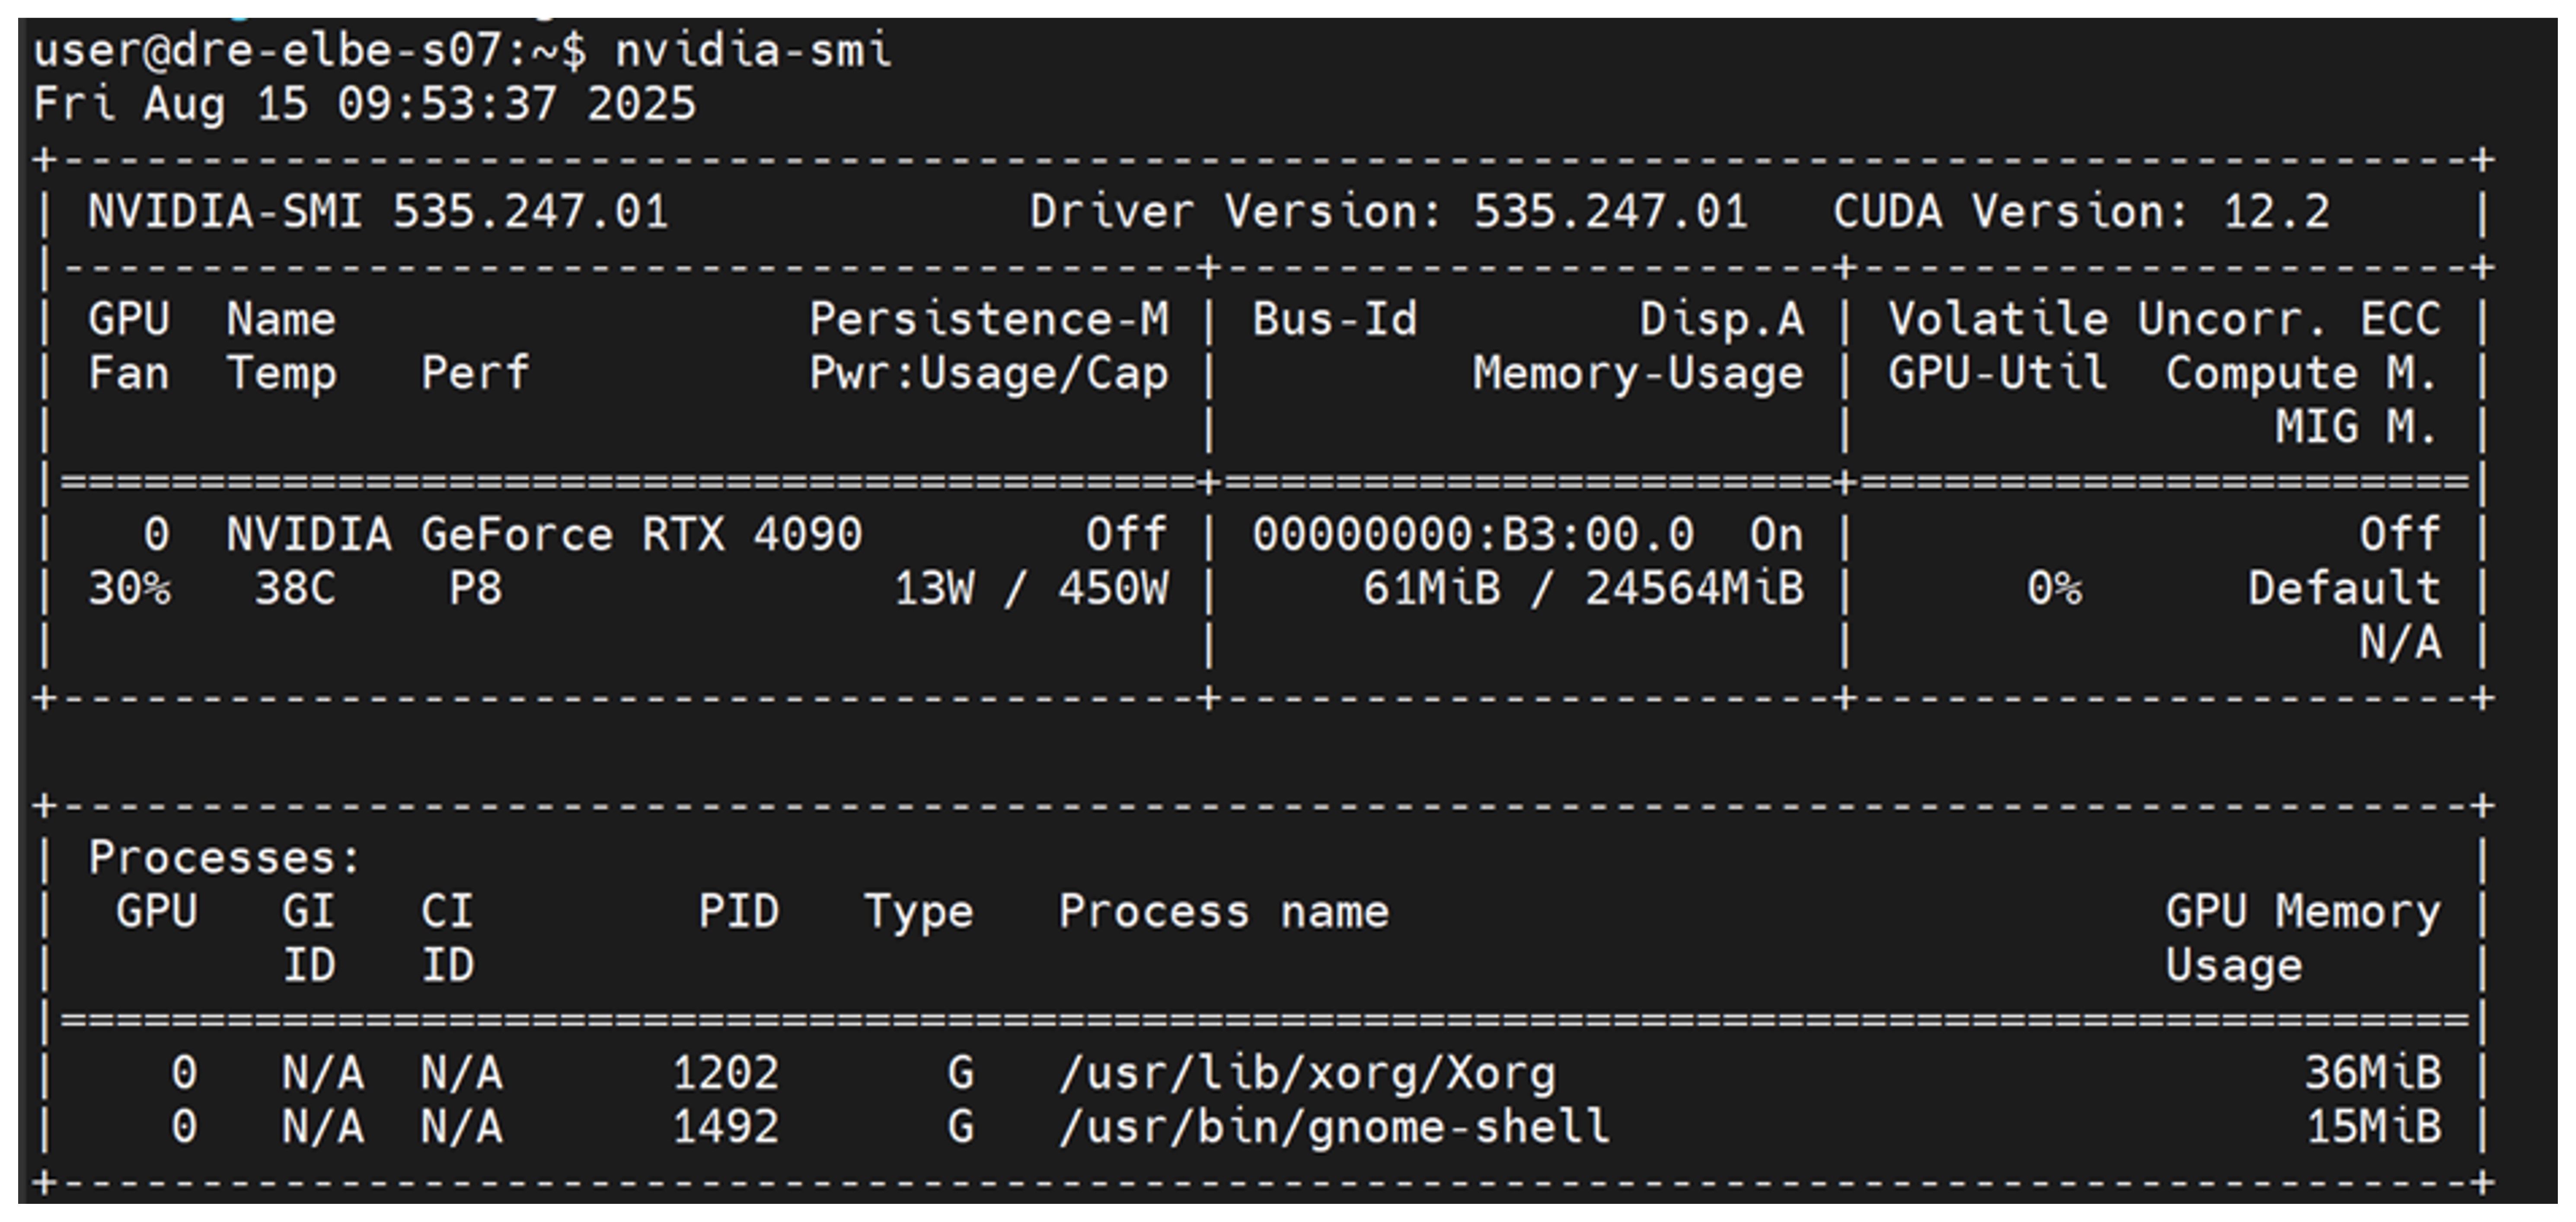Click the Driver Version 535.247.01 text
2576x1222 pixels.
coord(1388,212)
